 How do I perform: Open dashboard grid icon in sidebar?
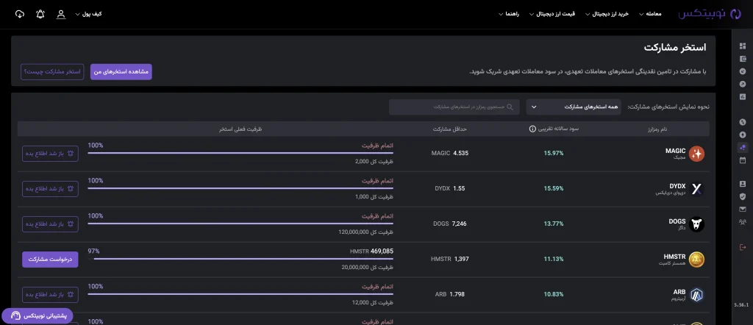click(x=743, y=46)
